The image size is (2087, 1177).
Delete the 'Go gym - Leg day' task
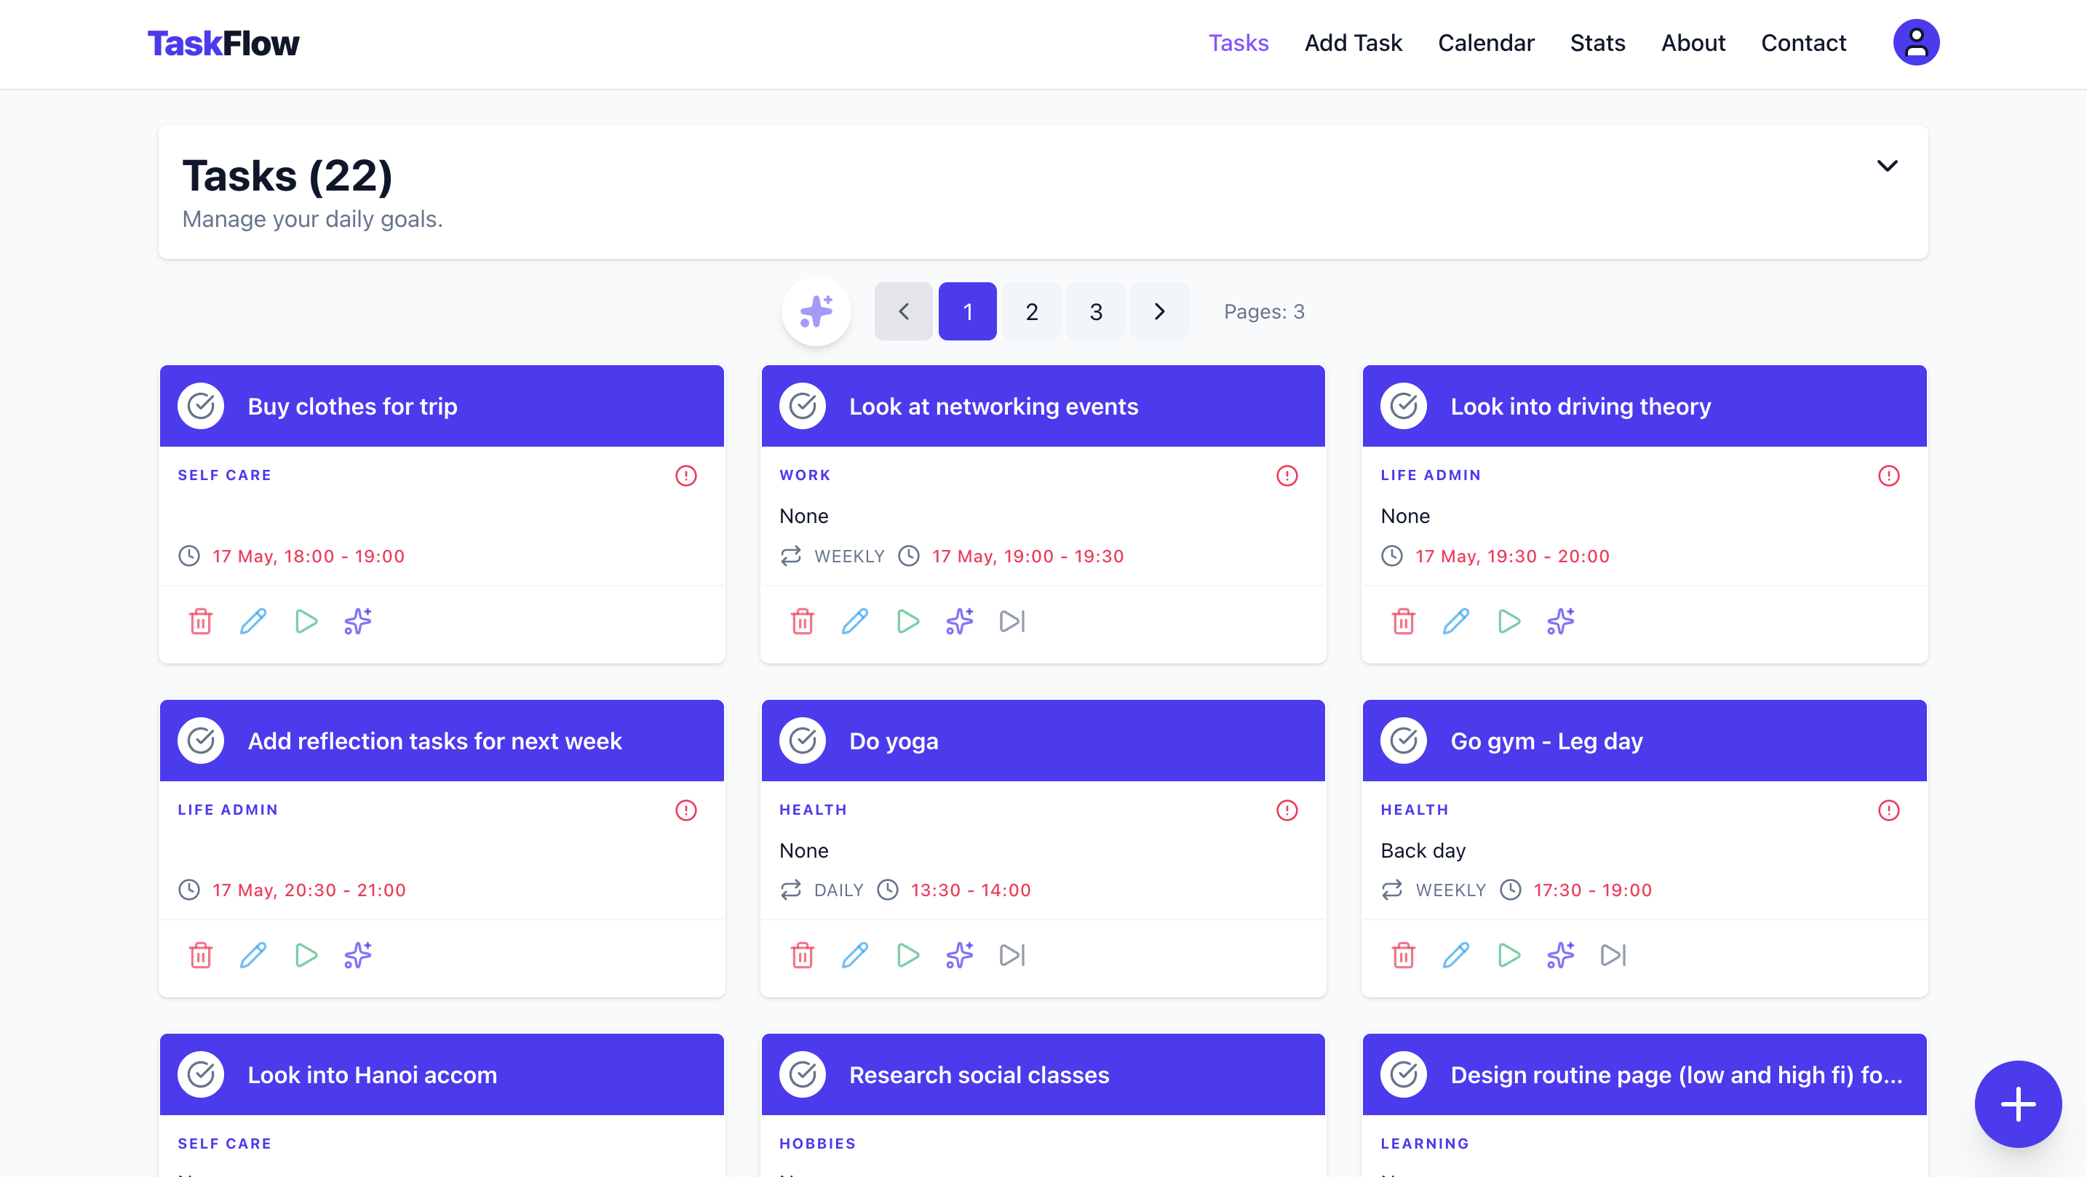1403,955
